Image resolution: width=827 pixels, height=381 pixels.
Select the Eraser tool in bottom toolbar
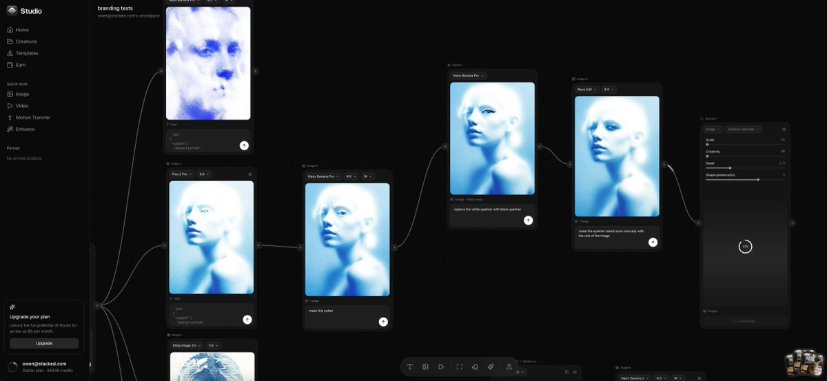coord(476,367)
